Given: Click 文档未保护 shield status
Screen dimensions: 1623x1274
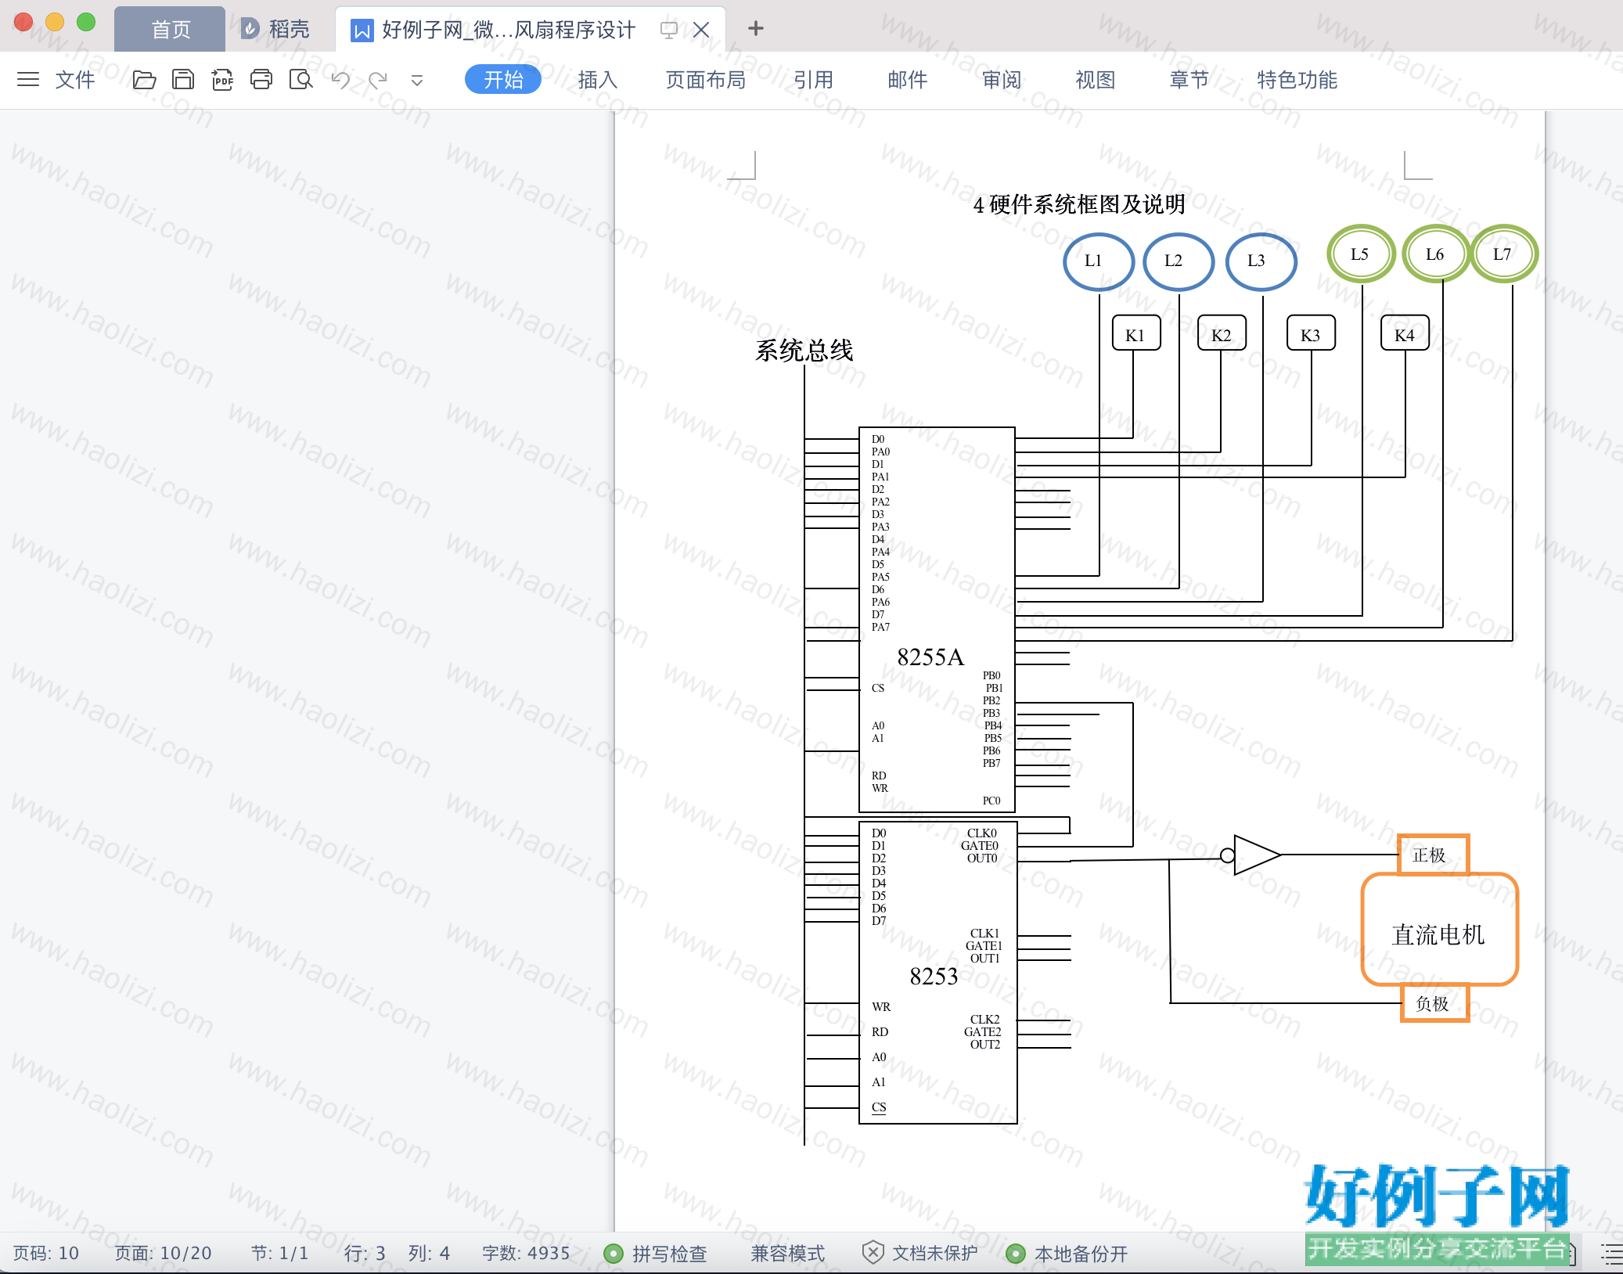Looking at the screenshot, I should [x=919, y=1253].
